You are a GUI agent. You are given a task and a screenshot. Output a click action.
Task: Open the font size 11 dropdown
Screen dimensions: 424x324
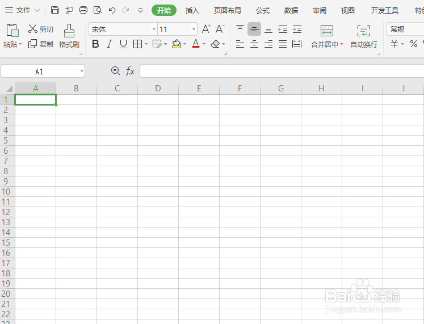pyautogui.click(x=194, y=29)
